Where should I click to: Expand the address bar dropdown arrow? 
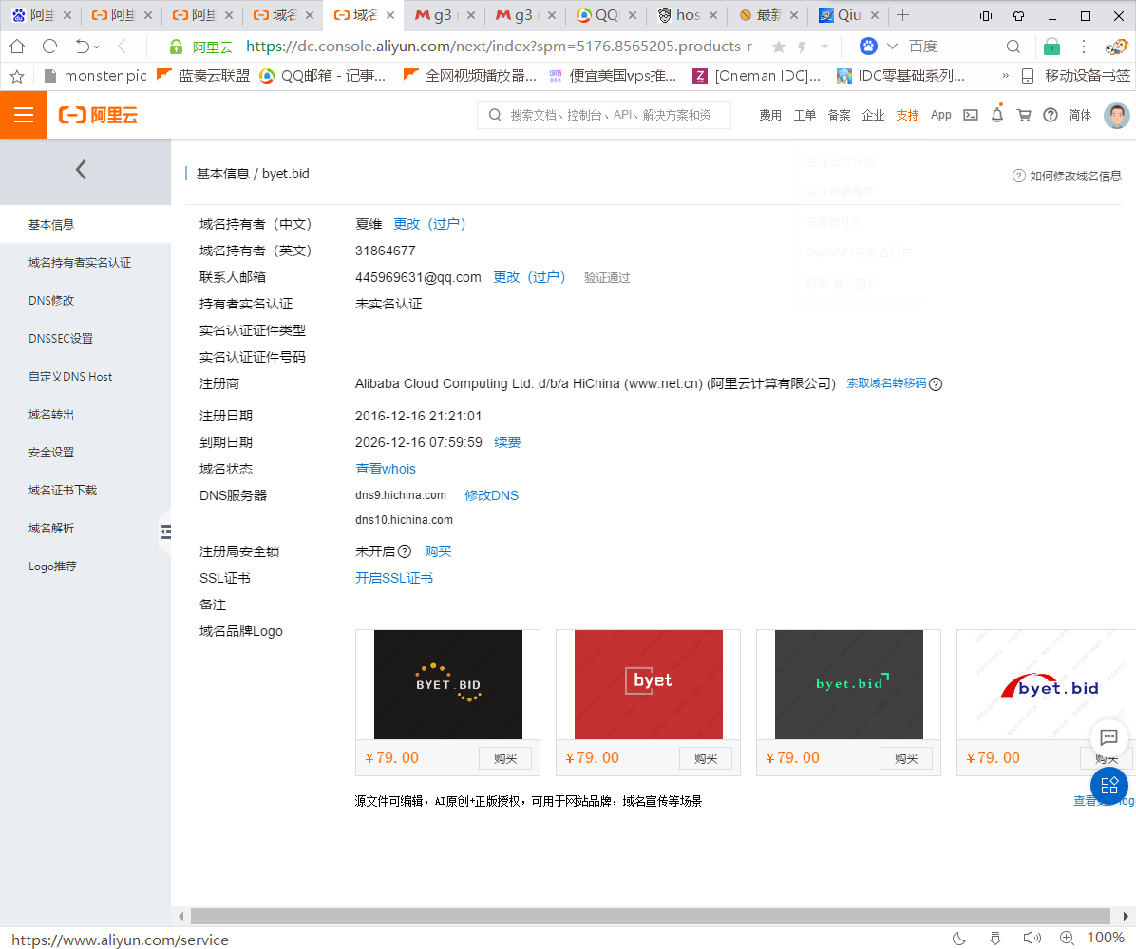pyautogui.click(x=824, y=47)
